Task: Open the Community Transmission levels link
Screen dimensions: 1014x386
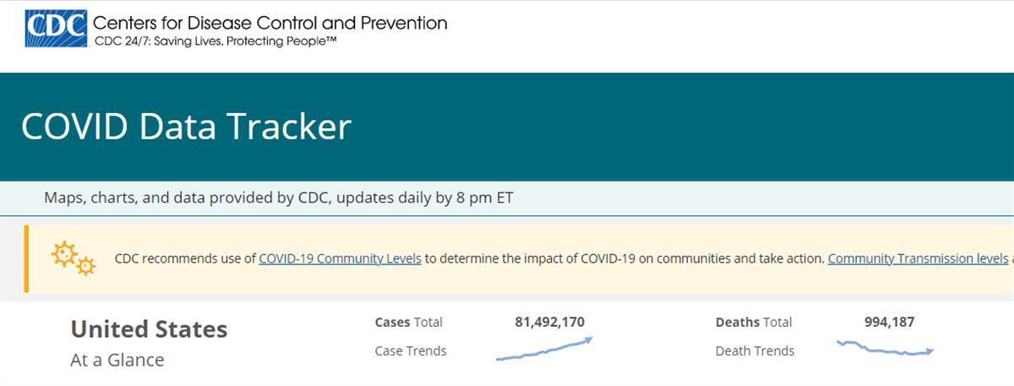Action: (x=918, y=258)
